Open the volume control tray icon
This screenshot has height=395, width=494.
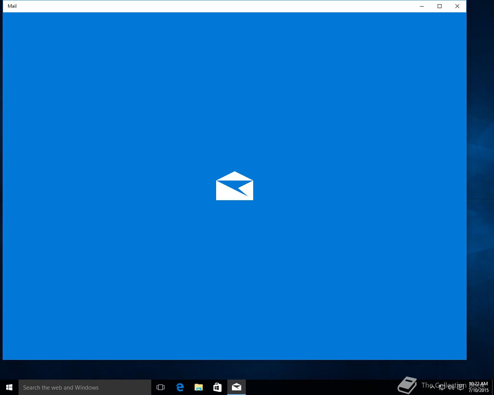[451, 387]
